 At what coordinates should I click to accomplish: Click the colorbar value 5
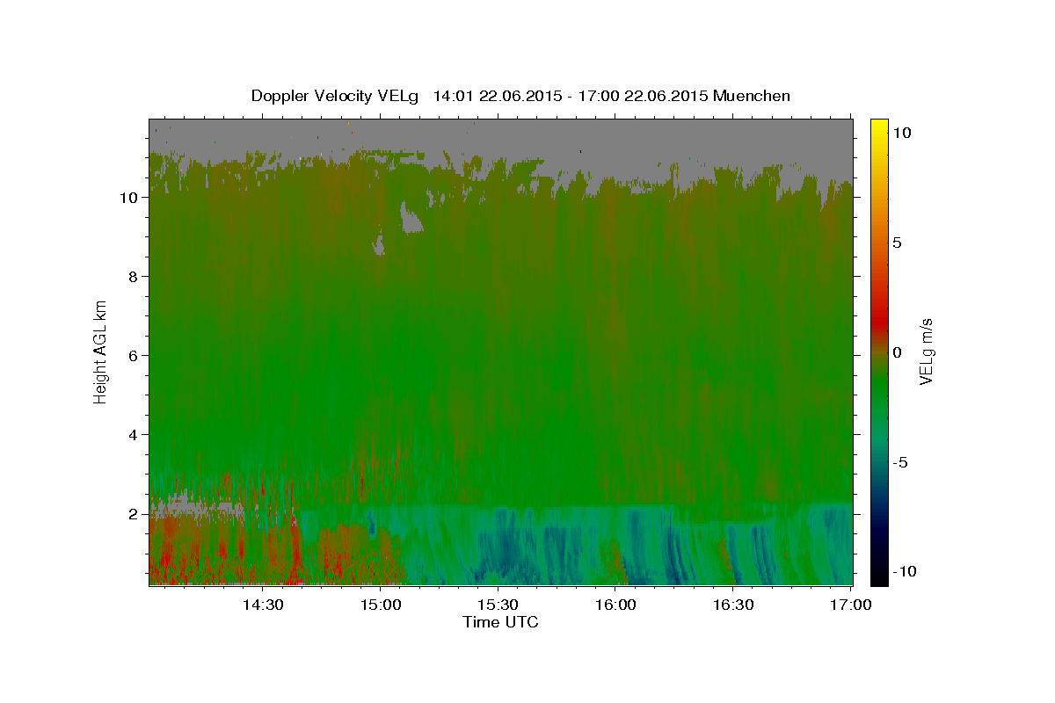pos(898,243)
